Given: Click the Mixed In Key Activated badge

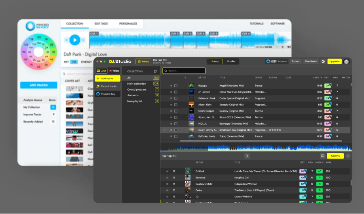Looking at the screenshot, I should [277, 61].
